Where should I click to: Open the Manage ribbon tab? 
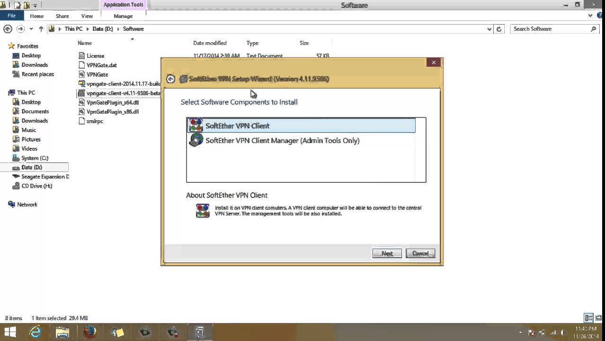[123, 16]
